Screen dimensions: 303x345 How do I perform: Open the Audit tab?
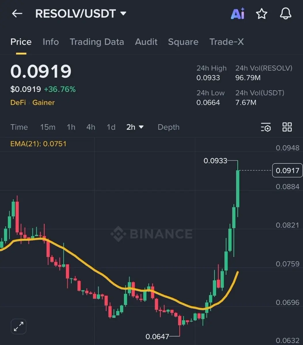pos(146,42)
